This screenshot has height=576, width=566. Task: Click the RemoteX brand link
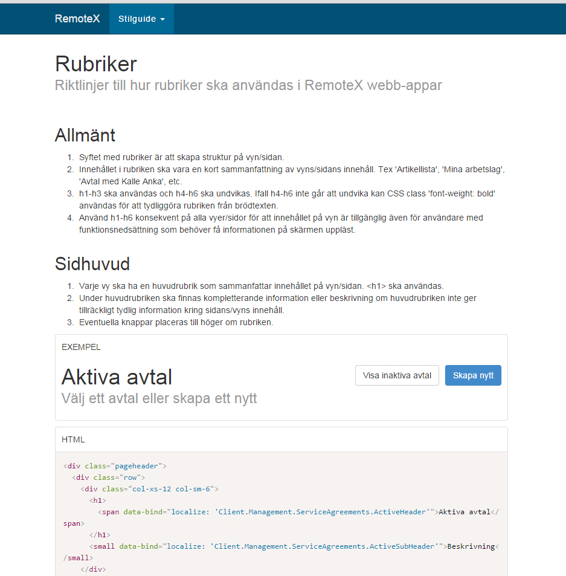point(77,19)
